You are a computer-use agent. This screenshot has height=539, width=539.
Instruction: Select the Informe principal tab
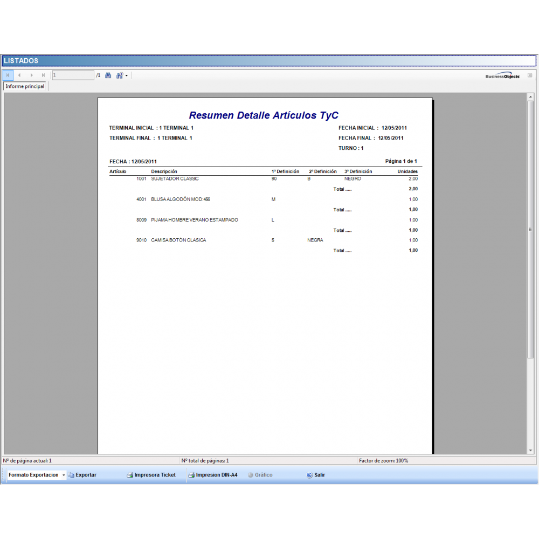(x=25, y=86)
